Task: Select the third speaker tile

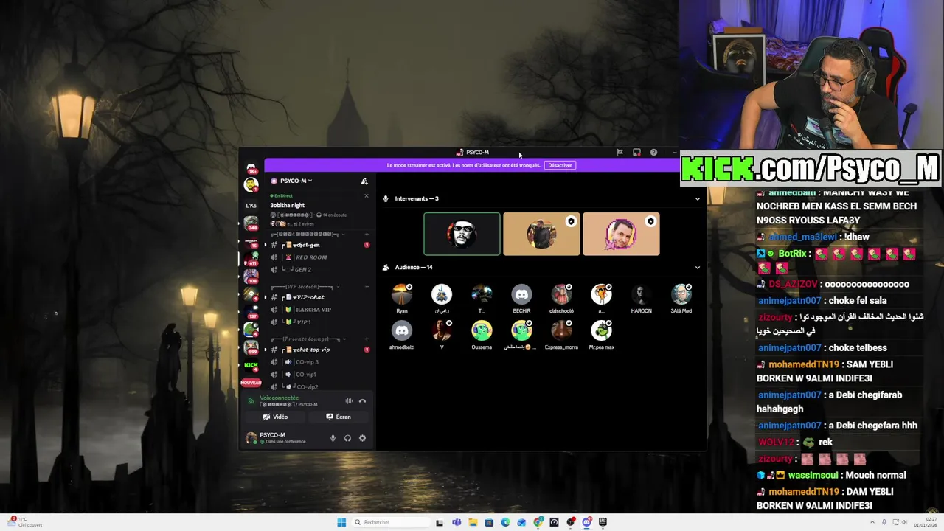Action: click(x=621, y=235)
